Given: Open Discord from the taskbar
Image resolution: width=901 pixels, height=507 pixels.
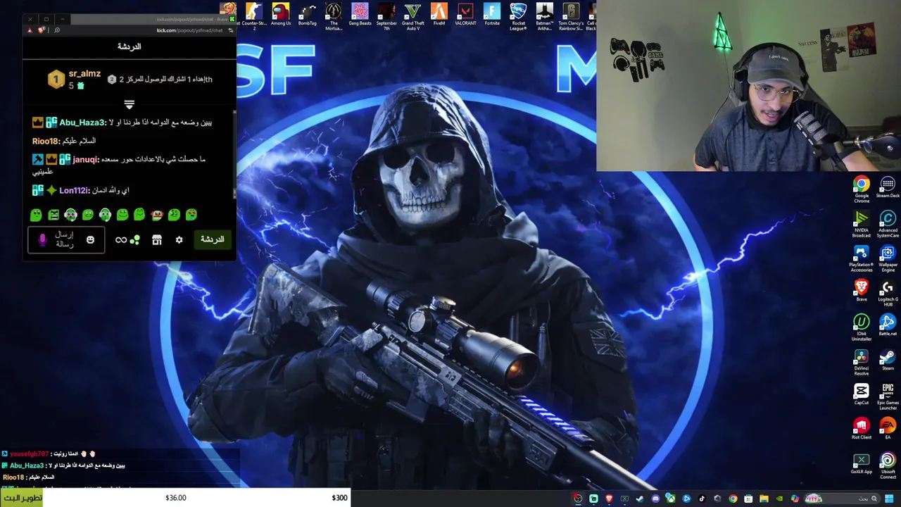Looking at the screenshot, I should click(655, 499).
